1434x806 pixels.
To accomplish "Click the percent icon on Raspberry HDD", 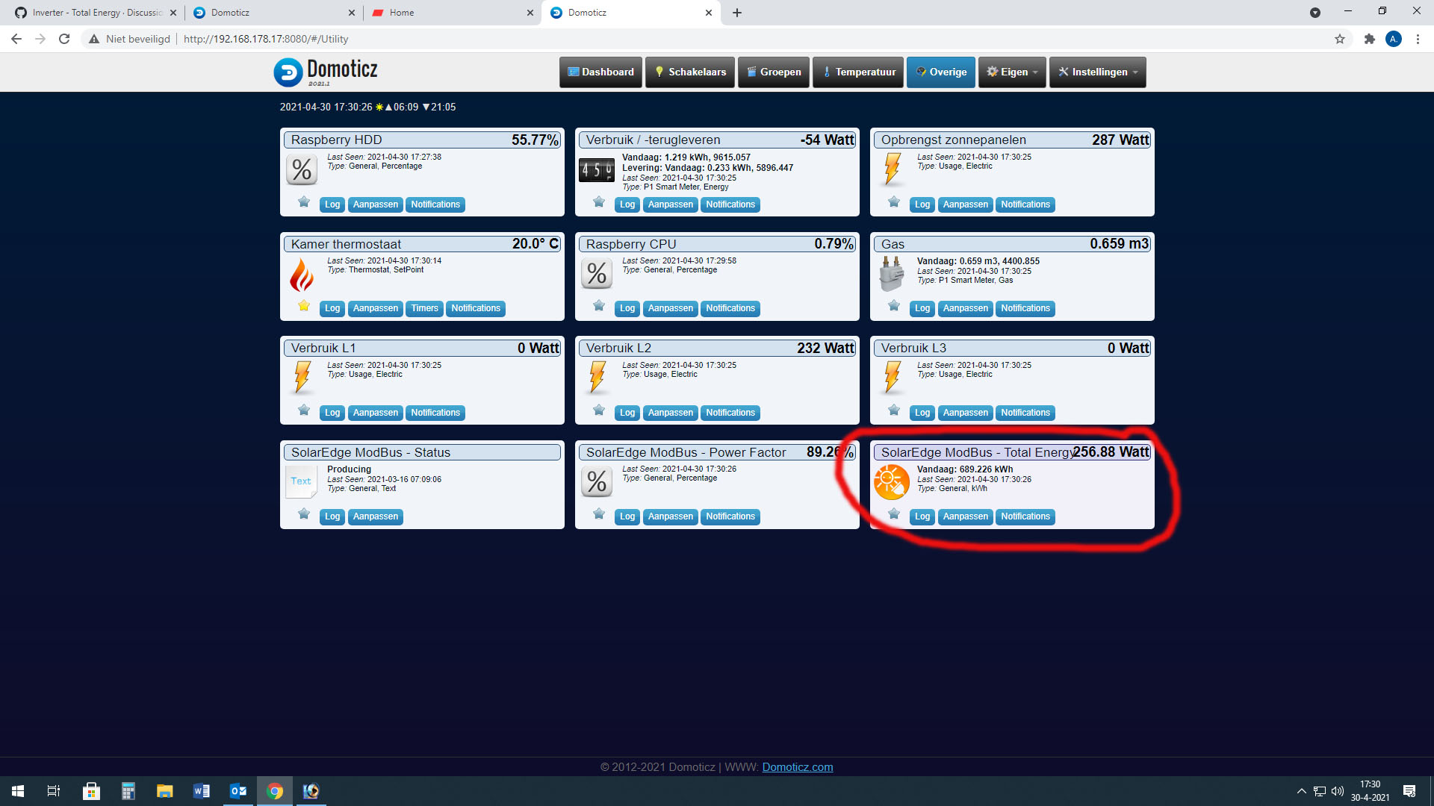I will click(302, 170).
